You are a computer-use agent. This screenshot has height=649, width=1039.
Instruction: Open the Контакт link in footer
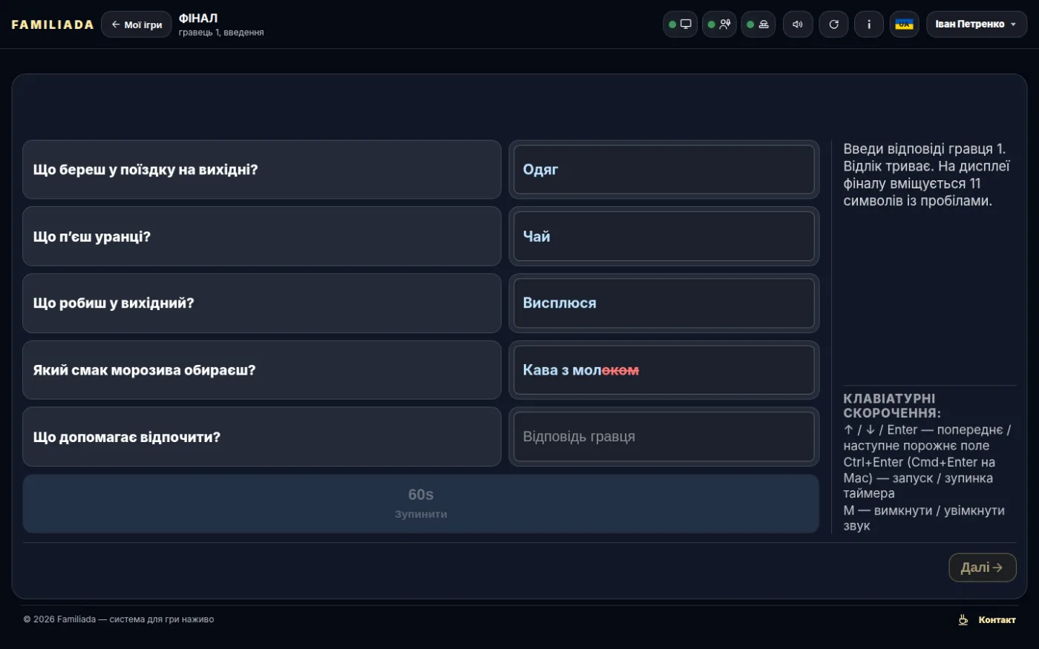pyautogui.click(x=997, y=620)
